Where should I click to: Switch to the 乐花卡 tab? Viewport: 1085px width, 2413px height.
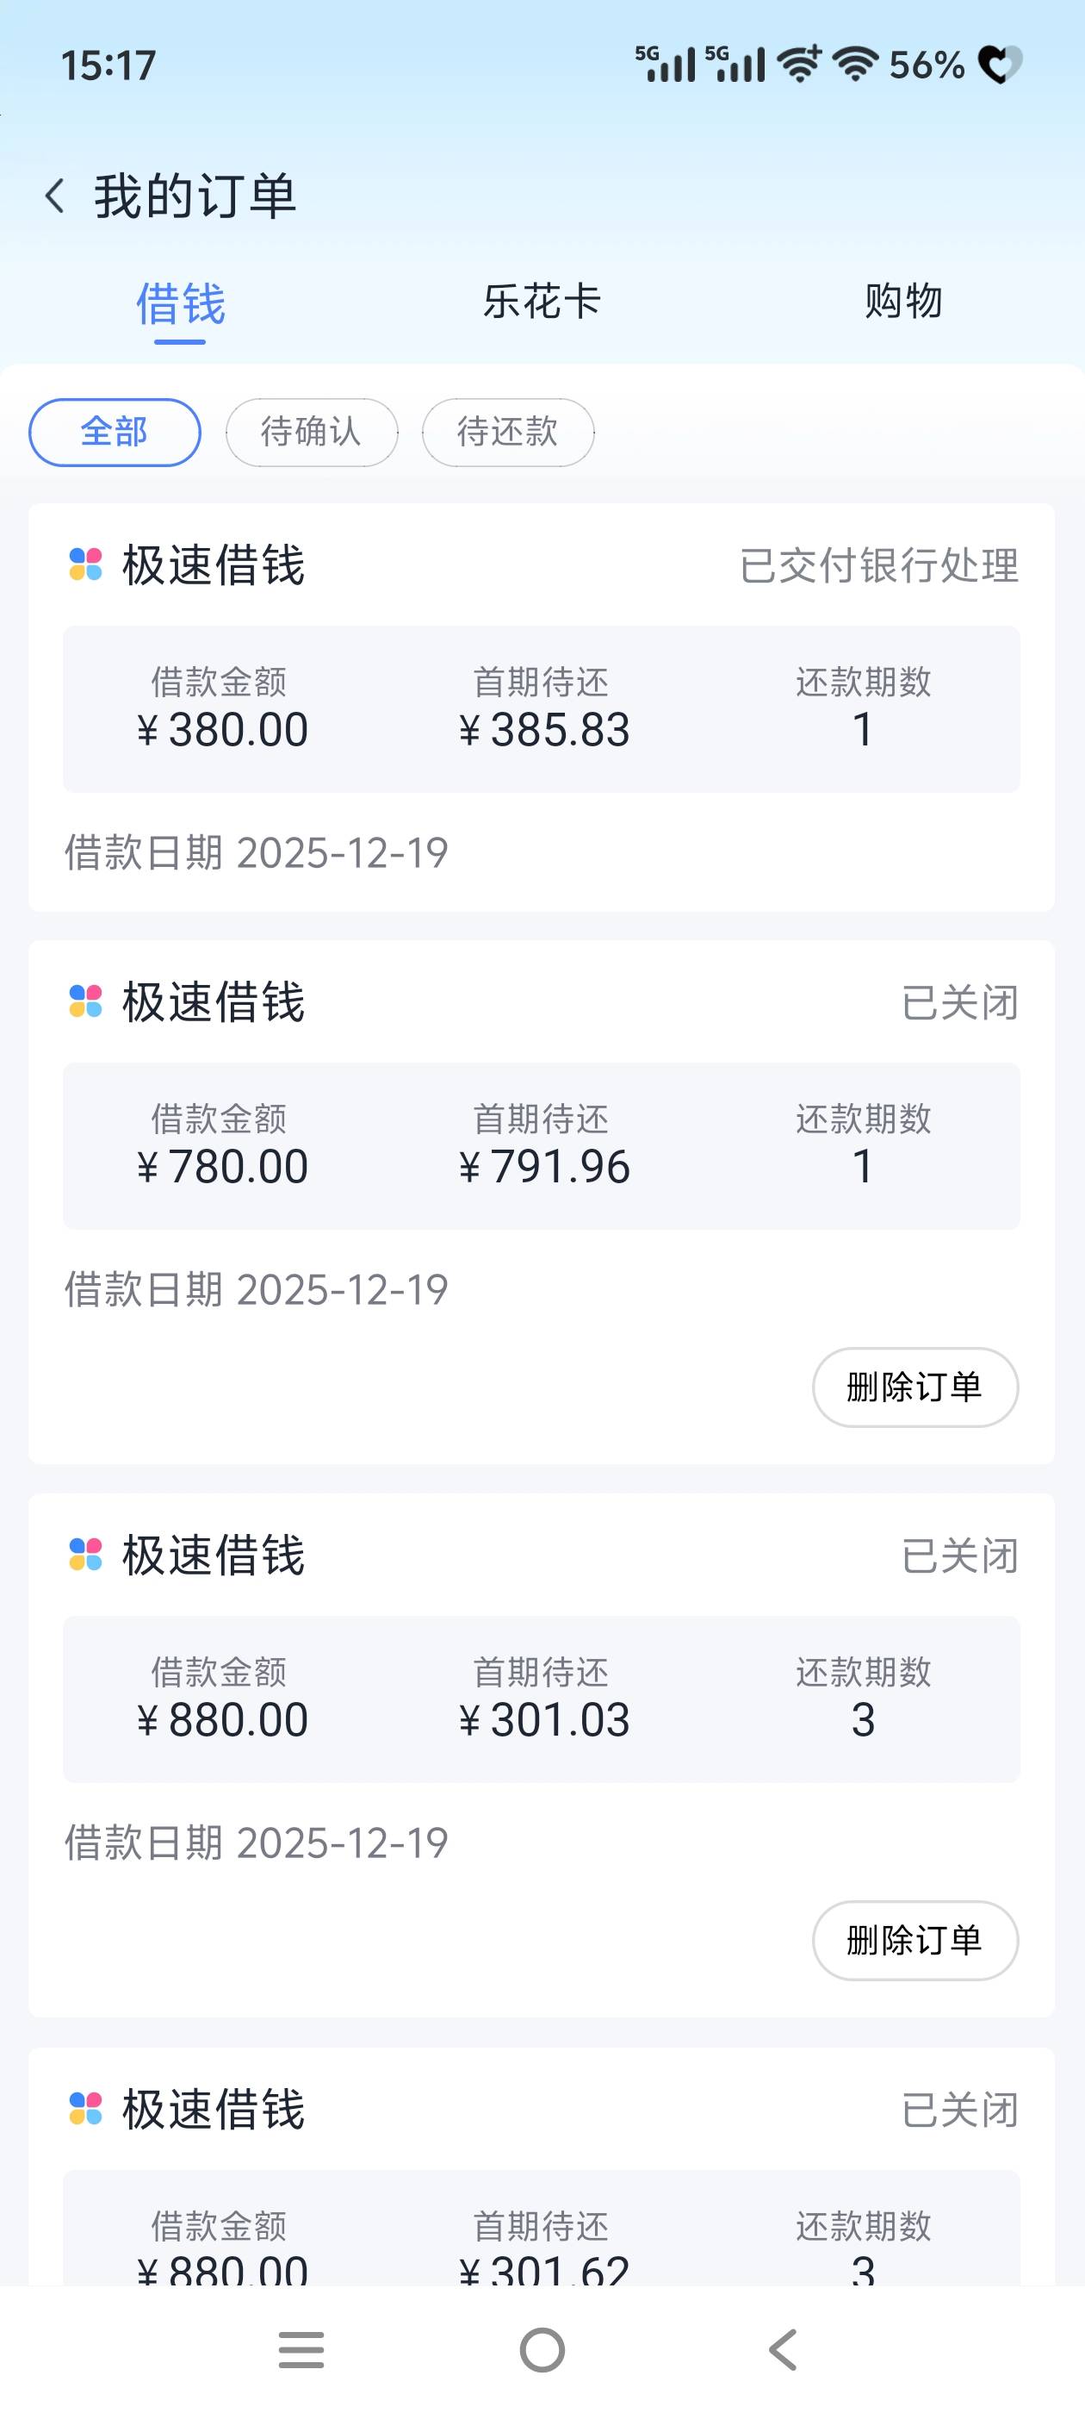click(541, 302)
